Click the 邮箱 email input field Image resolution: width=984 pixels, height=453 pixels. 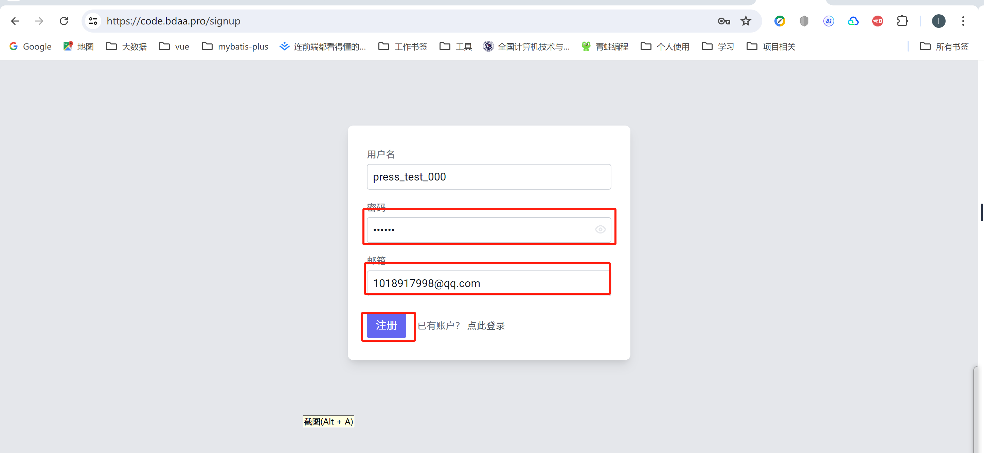488,283
